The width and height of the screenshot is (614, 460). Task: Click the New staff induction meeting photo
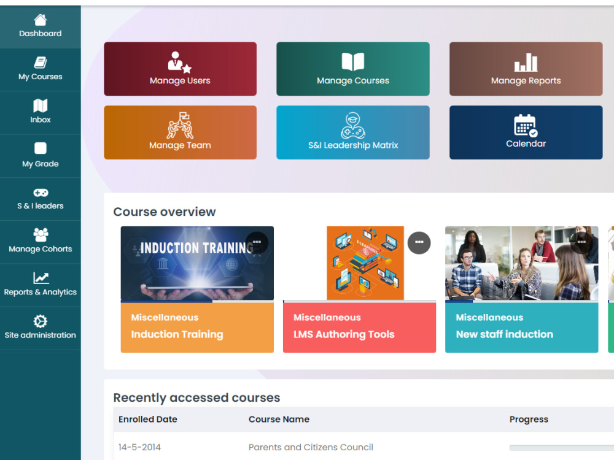(x=521, y=263)
